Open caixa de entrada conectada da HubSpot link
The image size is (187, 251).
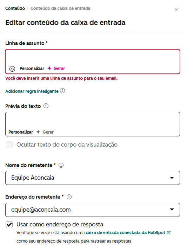tap(125, 233)
